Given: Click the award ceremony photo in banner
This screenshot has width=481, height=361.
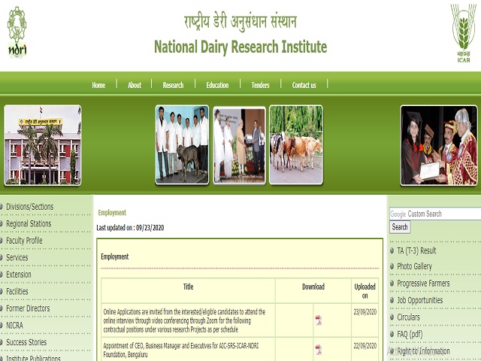Looking at the screenshot, I should pyautogui.click(x=239, y=145).
